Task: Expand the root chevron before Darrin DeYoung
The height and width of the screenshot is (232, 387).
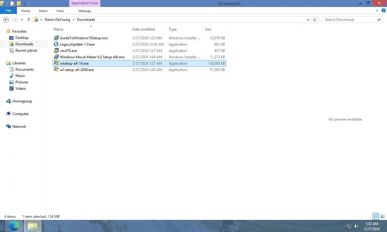Action: (x=41, y=20)
